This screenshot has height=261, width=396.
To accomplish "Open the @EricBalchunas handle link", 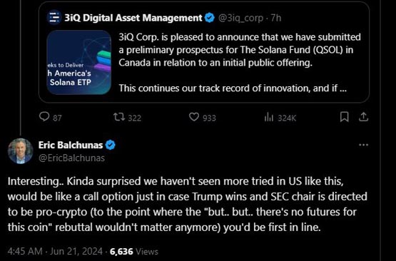I will [71, 158].
